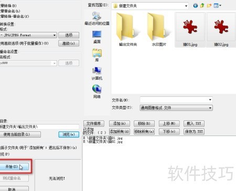Toggle the 预览(P) checkbox

5,154
